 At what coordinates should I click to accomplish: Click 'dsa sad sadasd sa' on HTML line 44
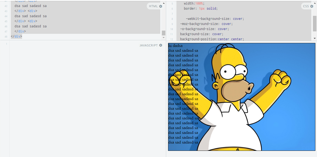pos(30,16)
